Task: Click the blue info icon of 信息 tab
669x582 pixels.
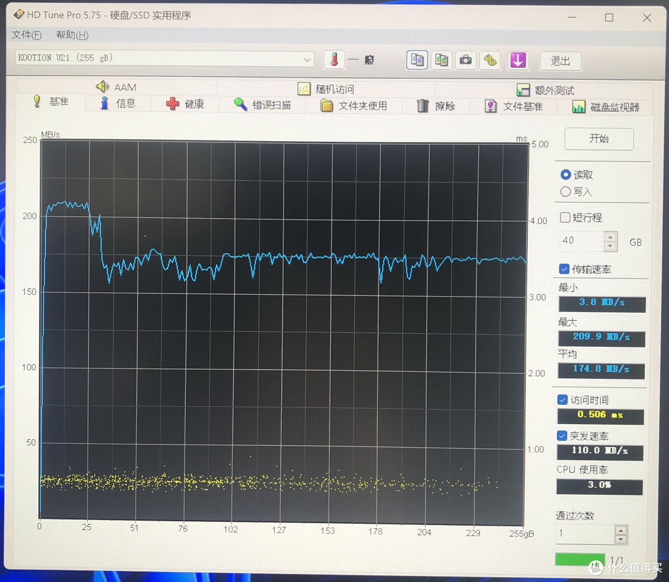Action: (104, 103)
